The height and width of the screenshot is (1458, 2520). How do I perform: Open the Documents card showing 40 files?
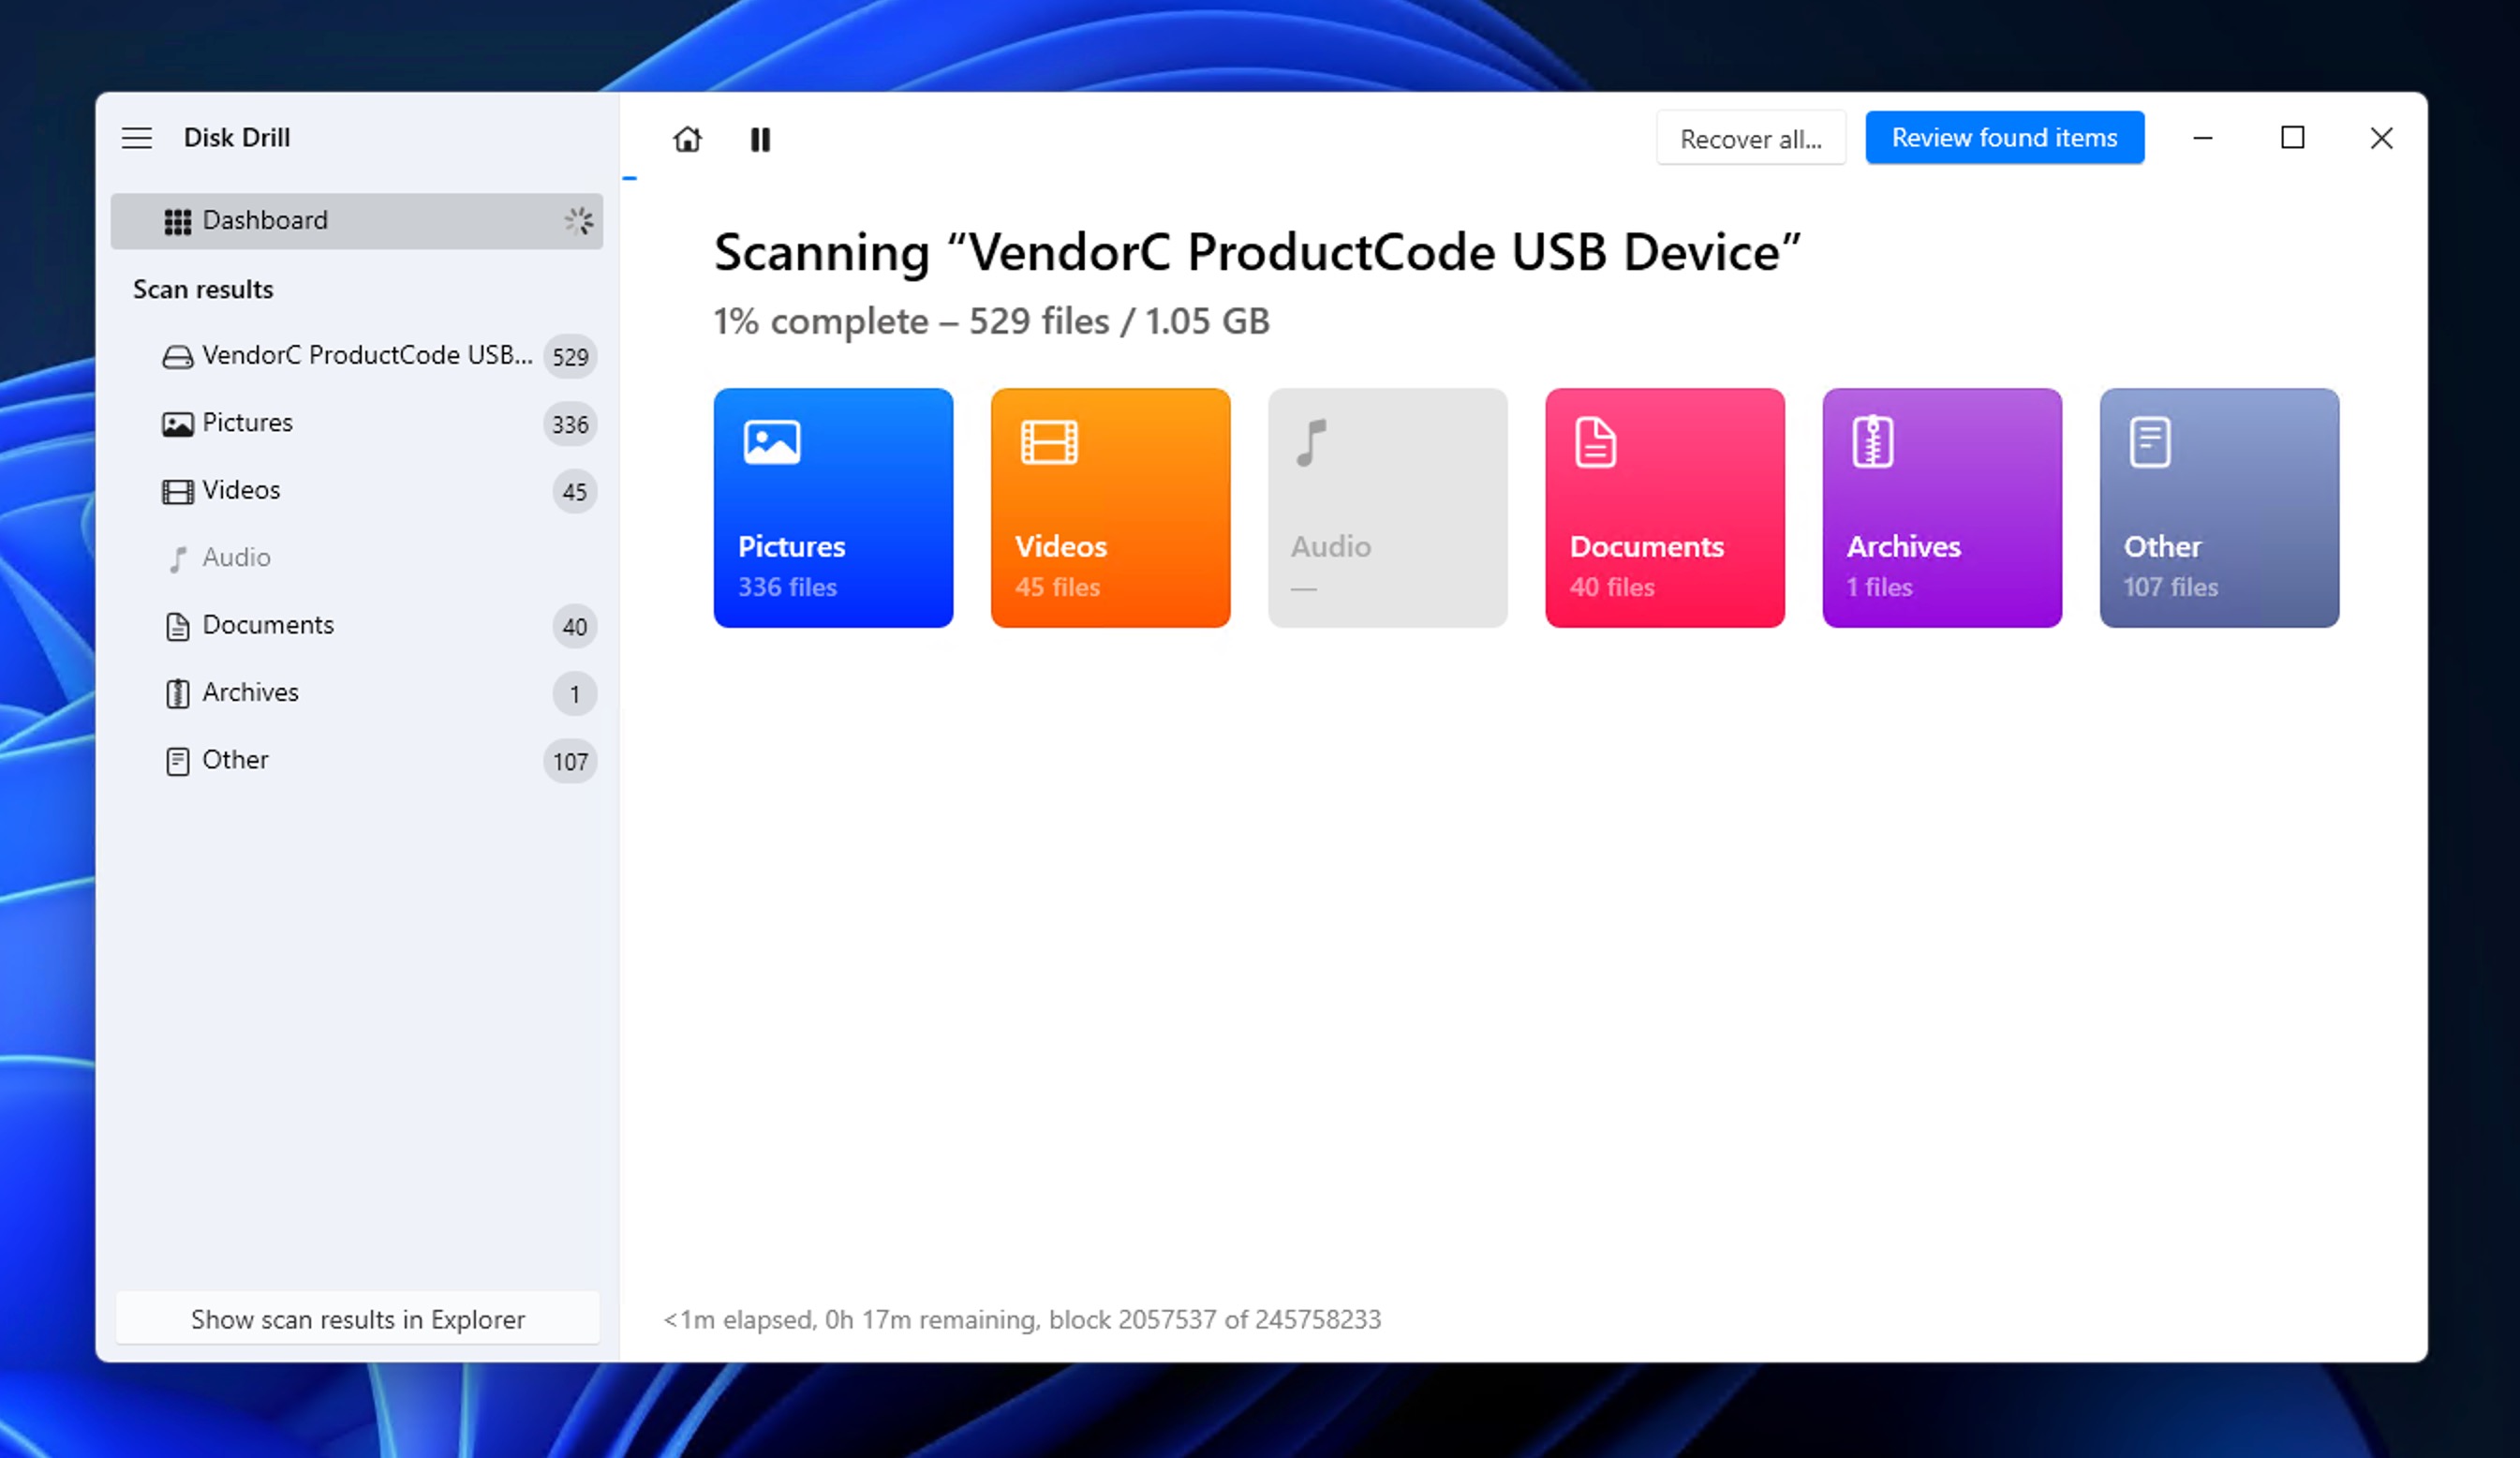[x=1664, y=509]
